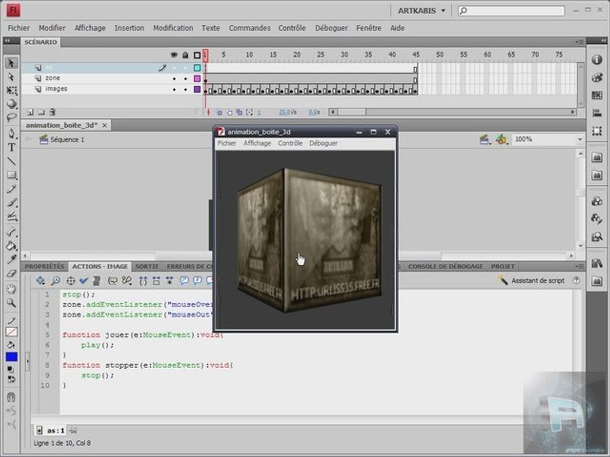Toggle outline square for zone layer
This screenshot has height=457, width=610.
[197, 79]
